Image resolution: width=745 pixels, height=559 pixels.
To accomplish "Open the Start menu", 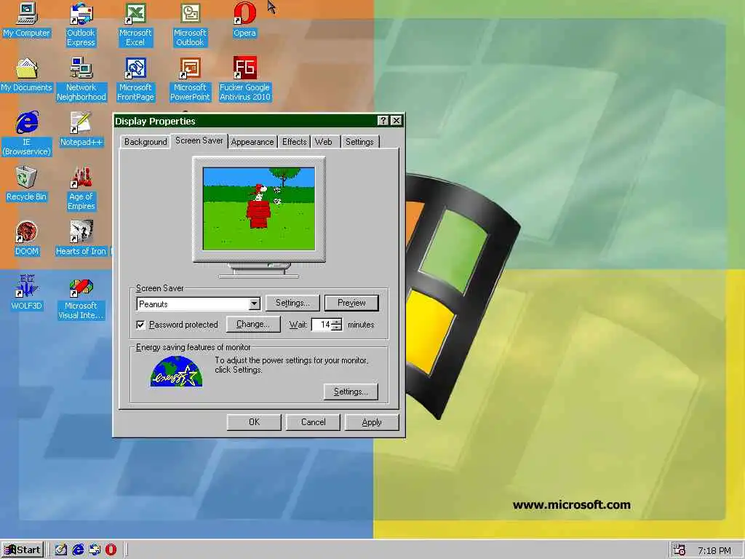I will coord(23,550).
